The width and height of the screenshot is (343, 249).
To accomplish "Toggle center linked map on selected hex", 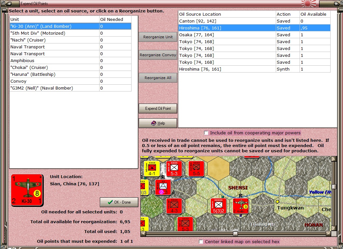I will pos(201,242).
